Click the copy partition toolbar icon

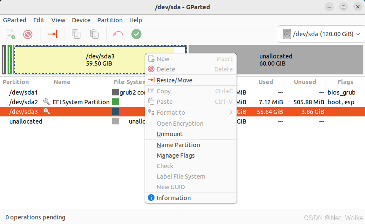(76, 34)
